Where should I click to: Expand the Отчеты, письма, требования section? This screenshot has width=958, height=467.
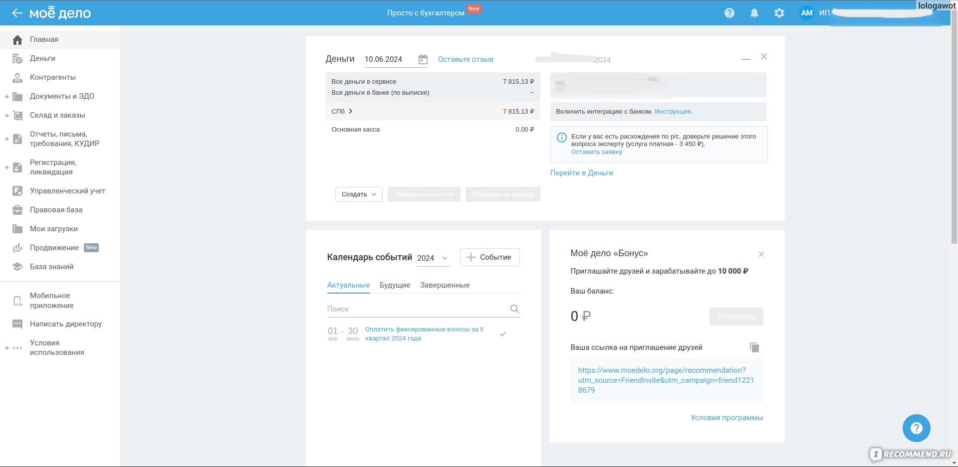[x=7, y=139]
